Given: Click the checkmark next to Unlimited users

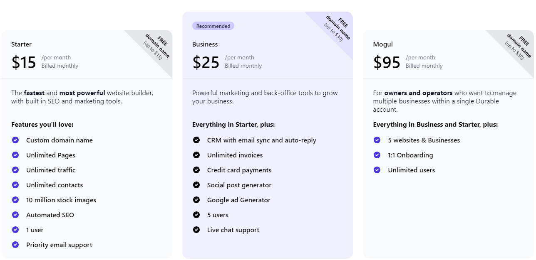Looking at the screenshot, I should (377, 170).
